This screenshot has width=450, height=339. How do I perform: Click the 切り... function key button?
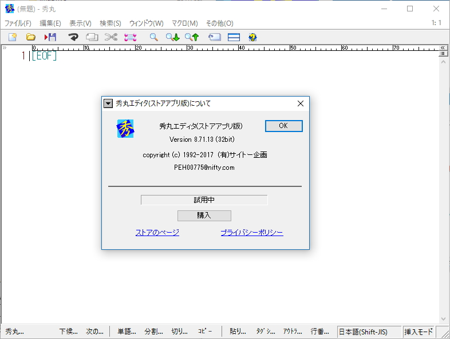coord(180,332)
